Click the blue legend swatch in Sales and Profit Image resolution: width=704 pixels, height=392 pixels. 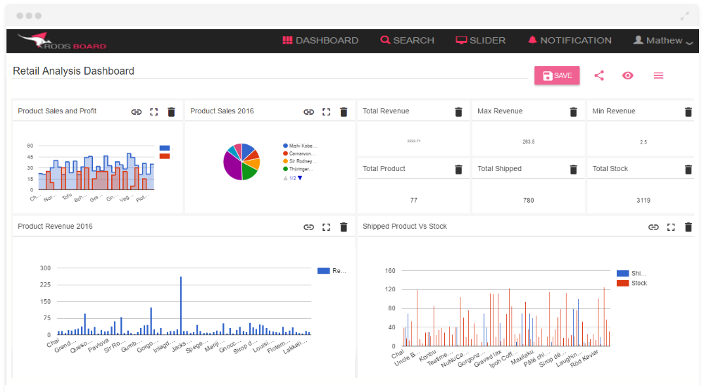click(165, 148)
